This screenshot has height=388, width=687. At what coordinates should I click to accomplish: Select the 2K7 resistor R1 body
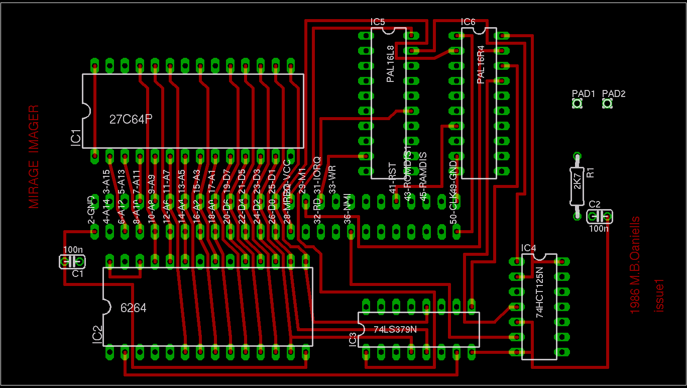(x=577, y=186)
